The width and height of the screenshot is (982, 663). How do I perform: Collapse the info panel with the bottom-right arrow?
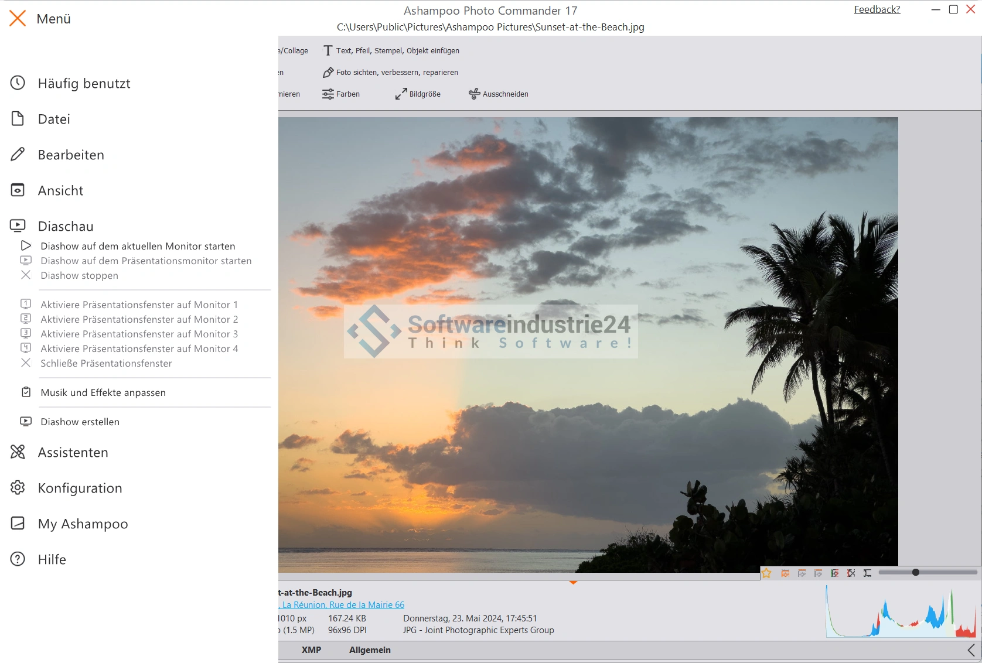(971, 650)
